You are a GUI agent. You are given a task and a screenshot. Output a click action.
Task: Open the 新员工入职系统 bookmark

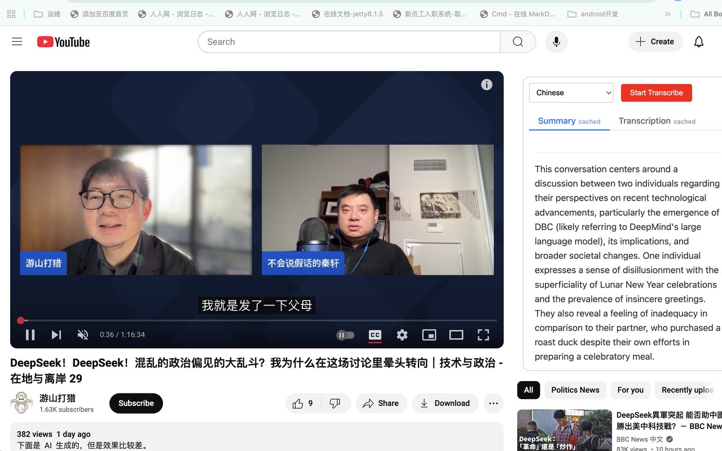point(430,14)
